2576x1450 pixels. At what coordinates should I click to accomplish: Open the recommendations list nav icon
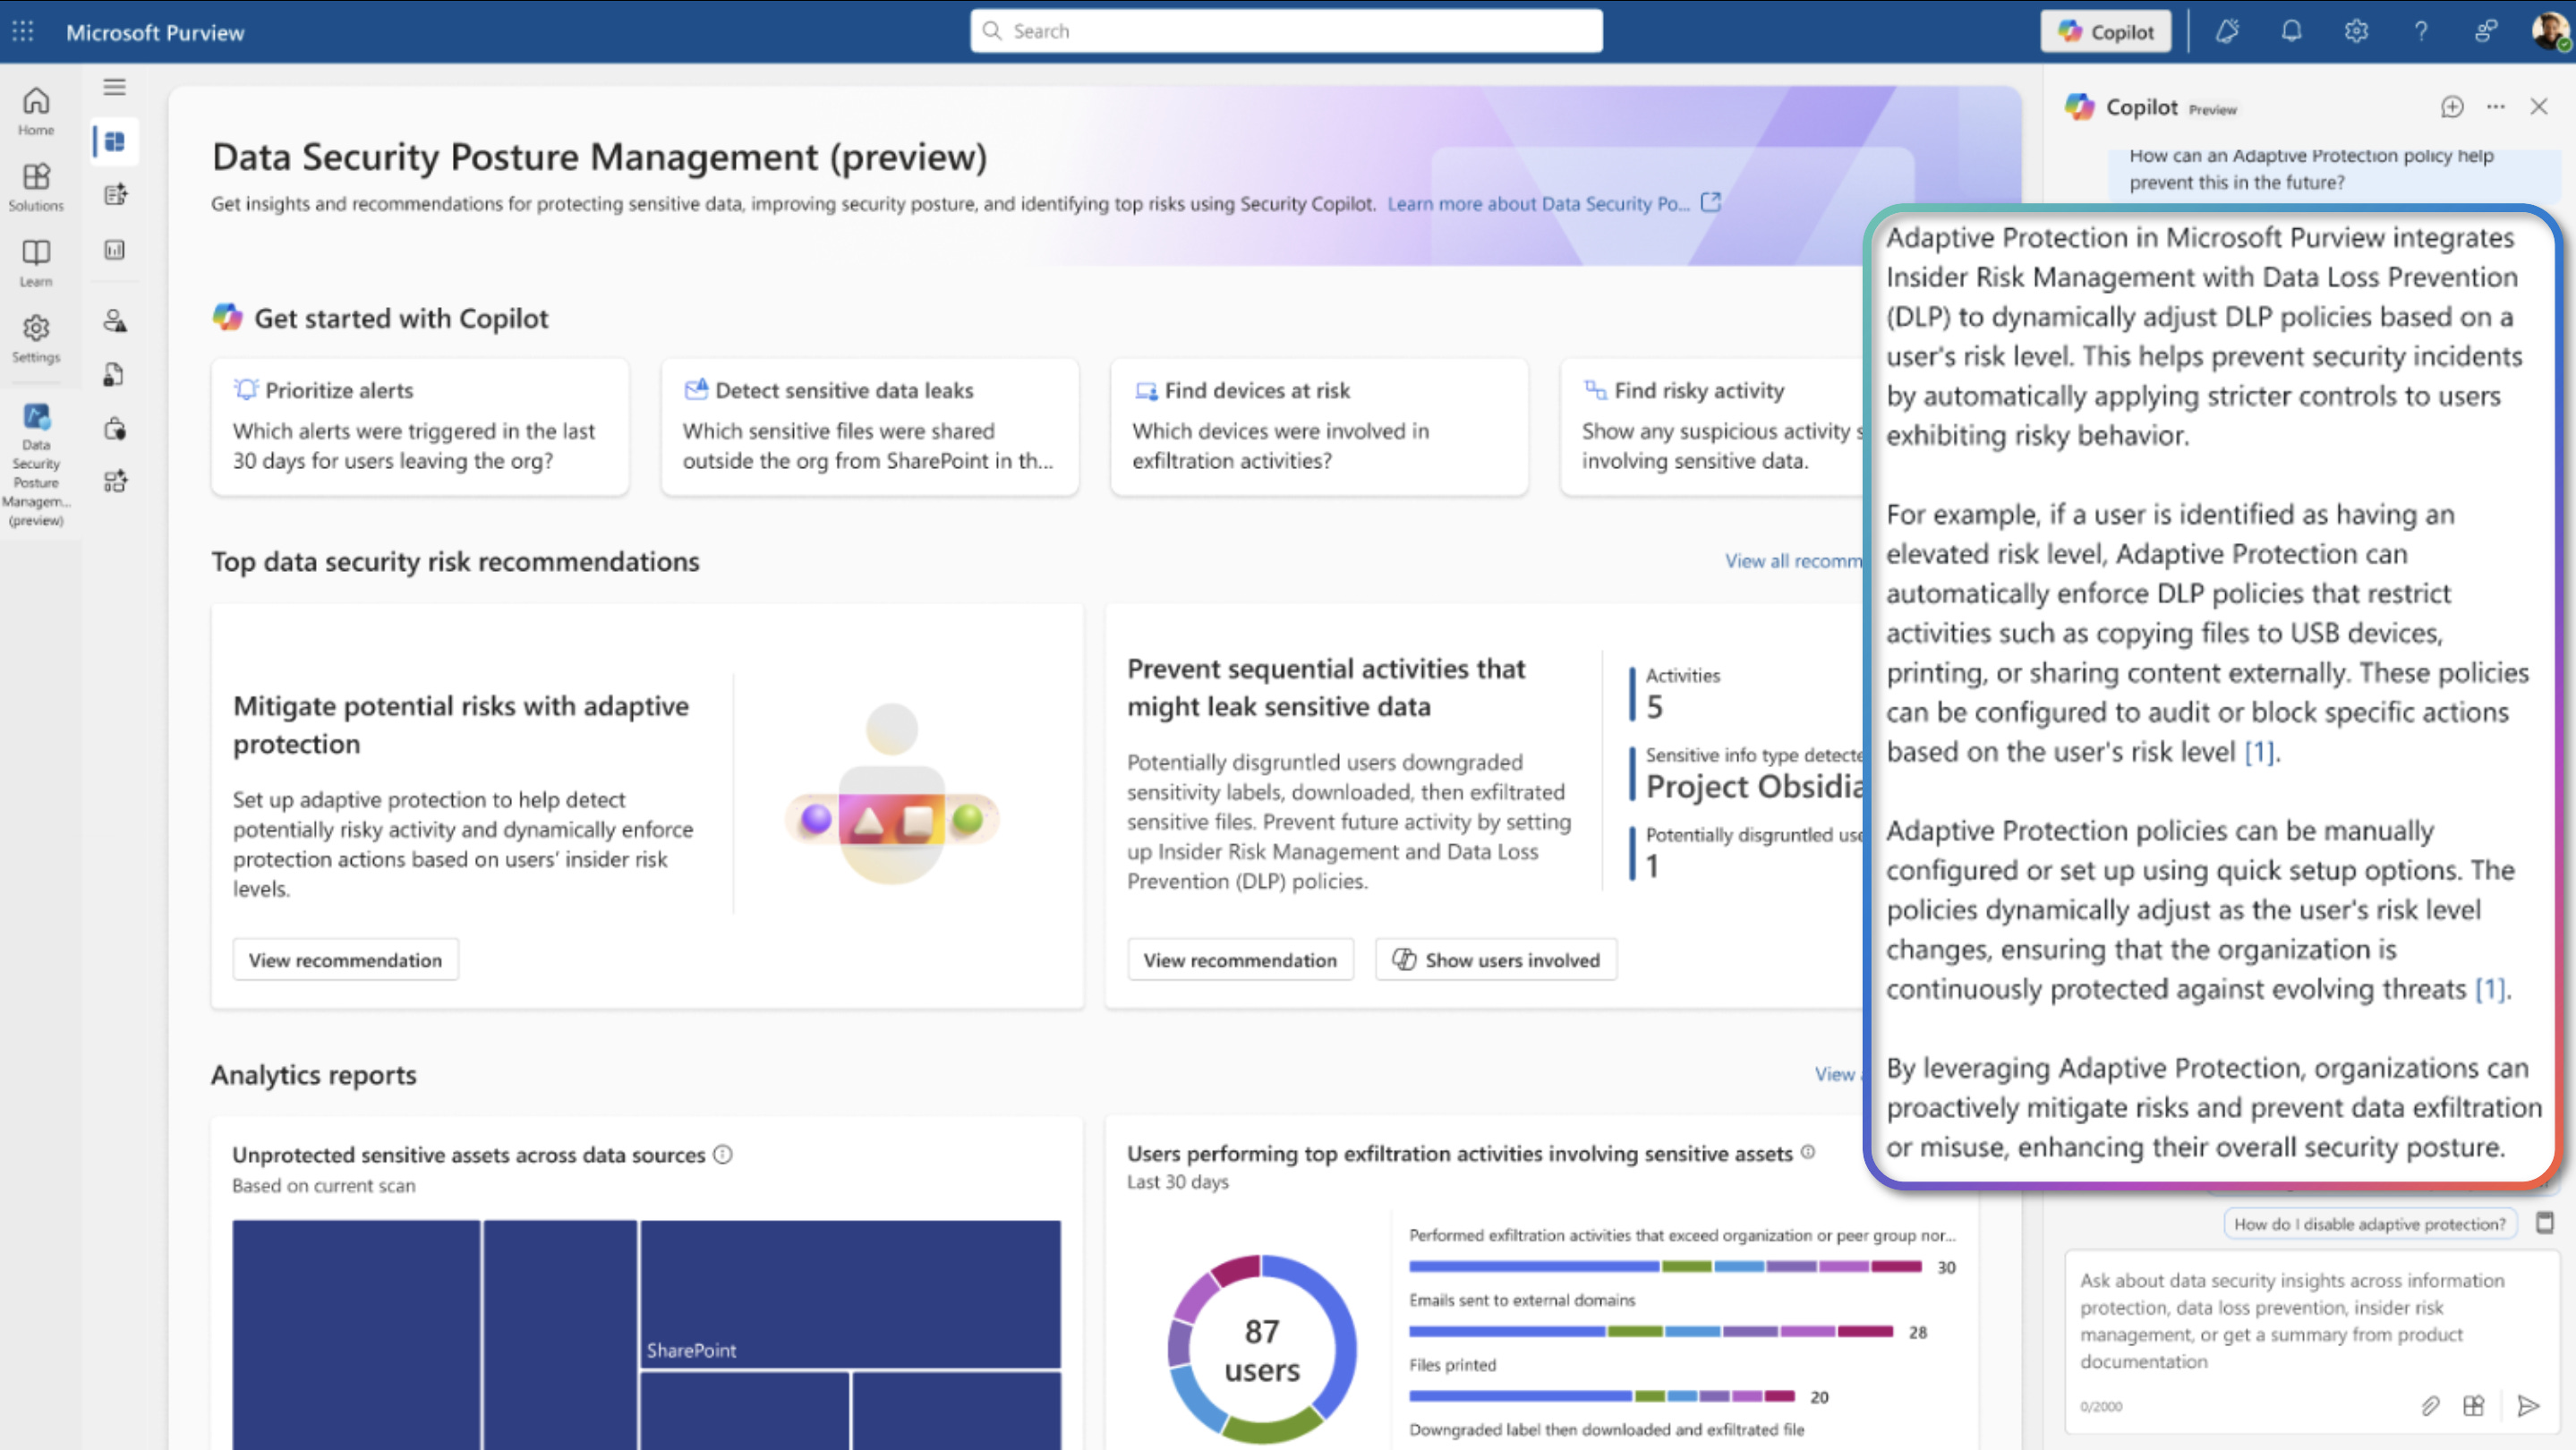coord(115,195)
